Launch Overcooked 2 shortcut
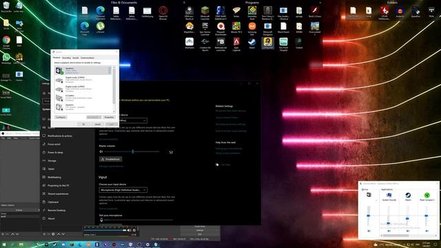The image size is (441, 248). 314,29
